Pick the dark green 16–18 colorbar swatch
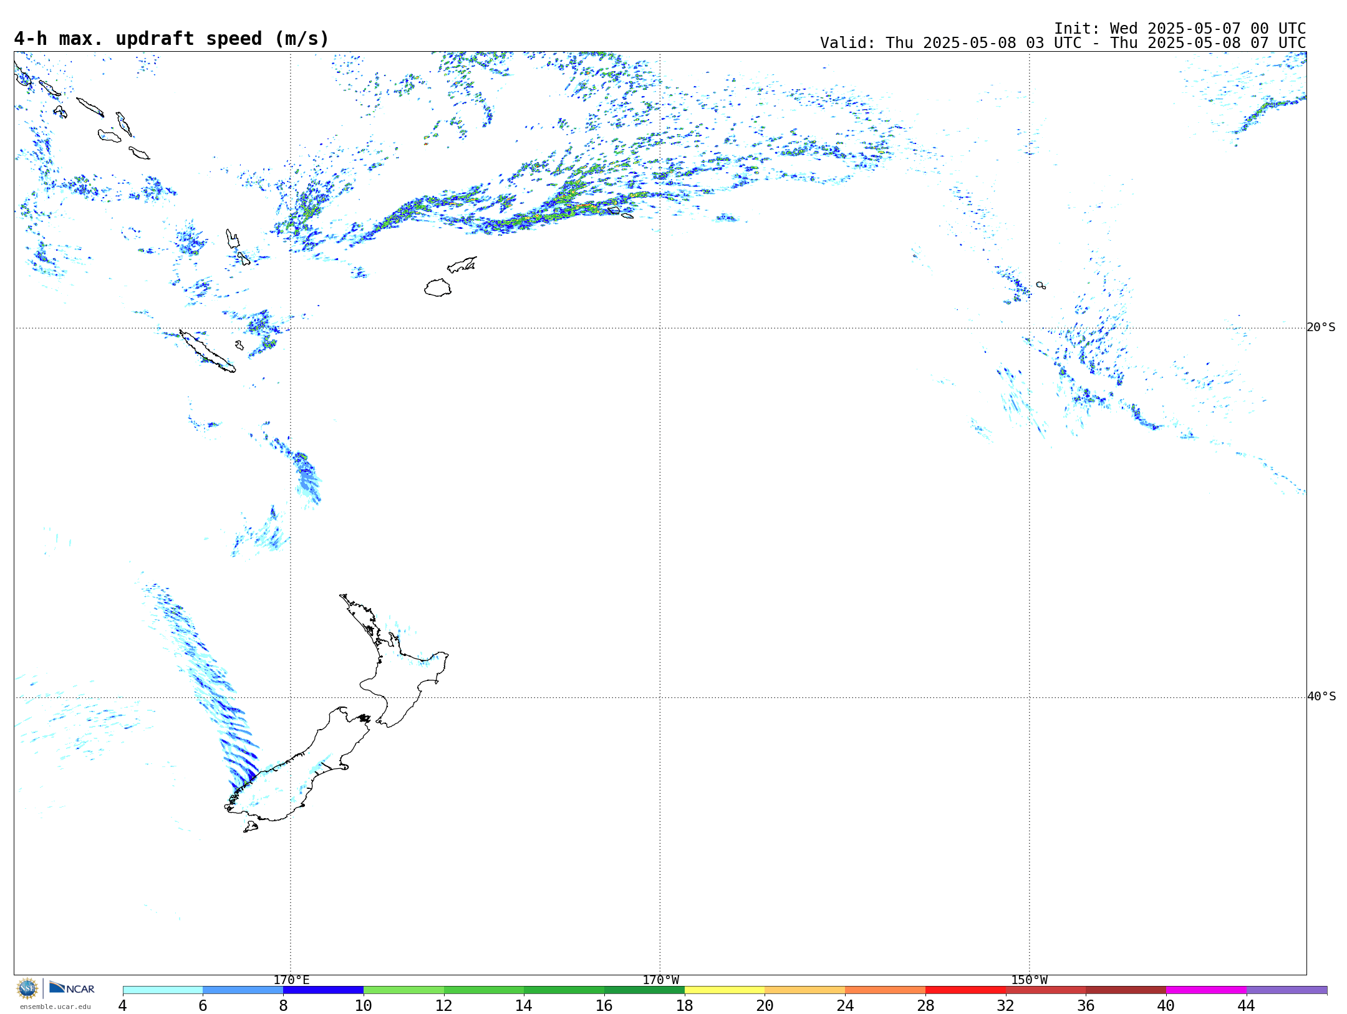1347x1014 pixels. coord(644,990)
